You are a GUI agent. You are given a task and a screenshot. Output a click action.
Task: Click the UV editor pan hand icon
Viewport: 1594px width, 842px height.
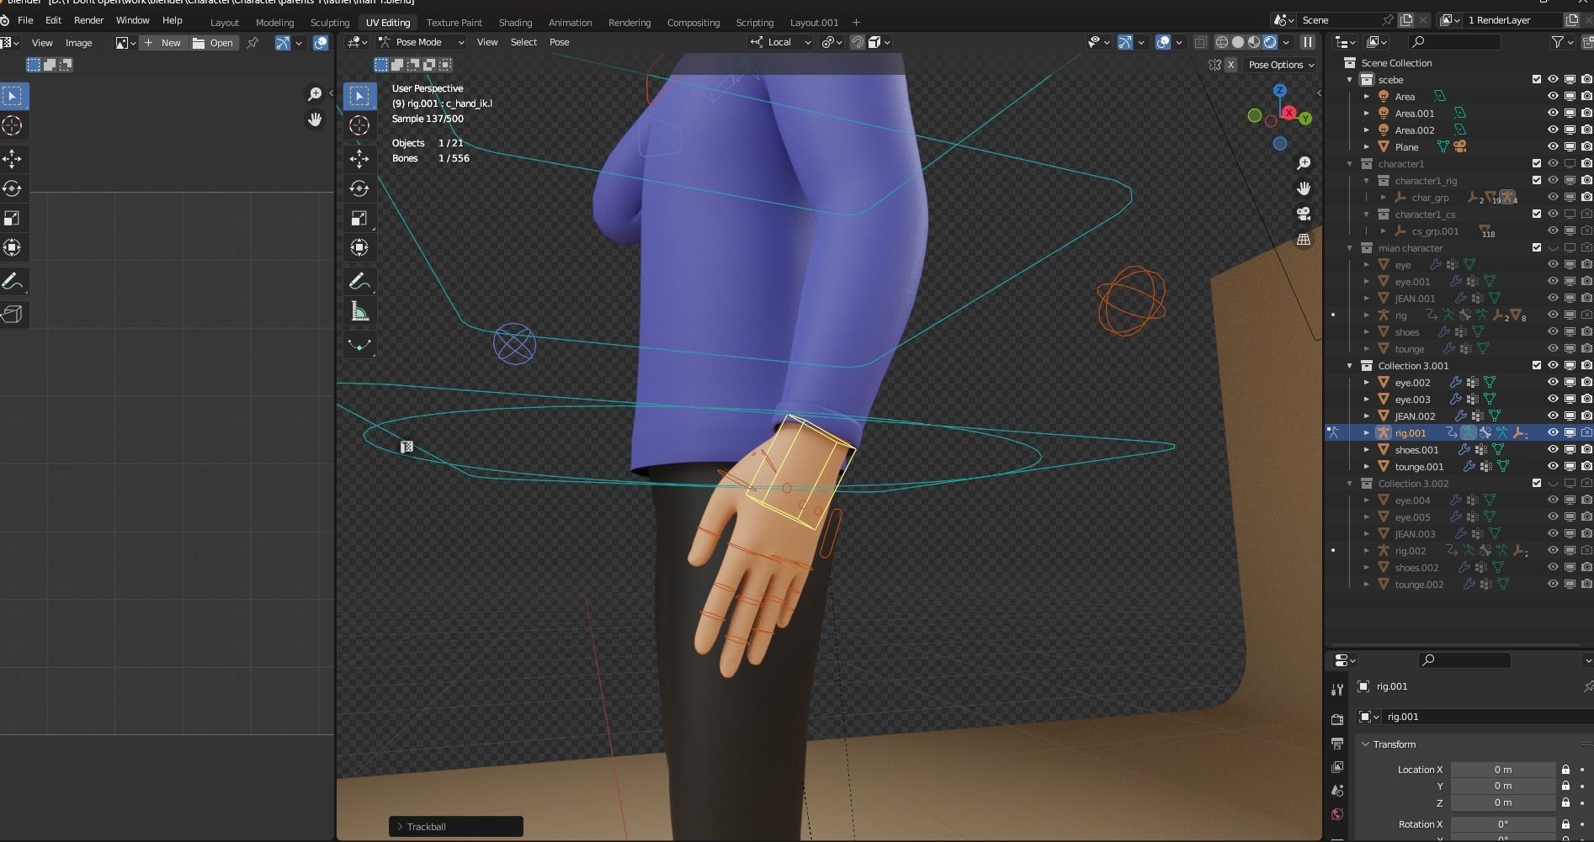click(315, 119)
